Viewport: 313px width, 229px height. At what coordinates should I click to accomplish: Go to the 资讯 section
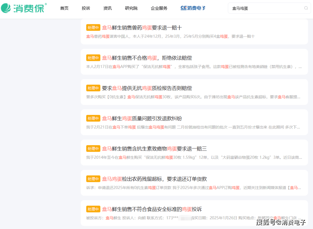108,8
